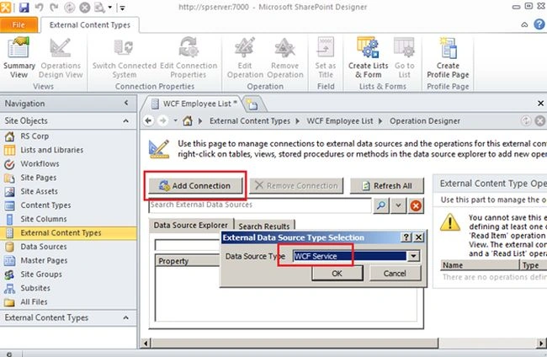Open the File tab
Viewport: 547px width, 357px height.
(19, 24)
